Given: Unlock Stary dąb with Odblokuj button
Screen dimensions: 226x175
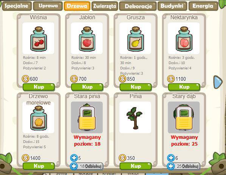Looking at the screenshot, I should [184, 166].
